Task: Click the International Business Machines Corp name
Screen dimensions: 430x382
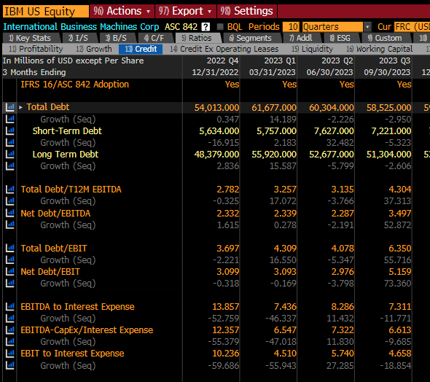Action: pos(81,27)
